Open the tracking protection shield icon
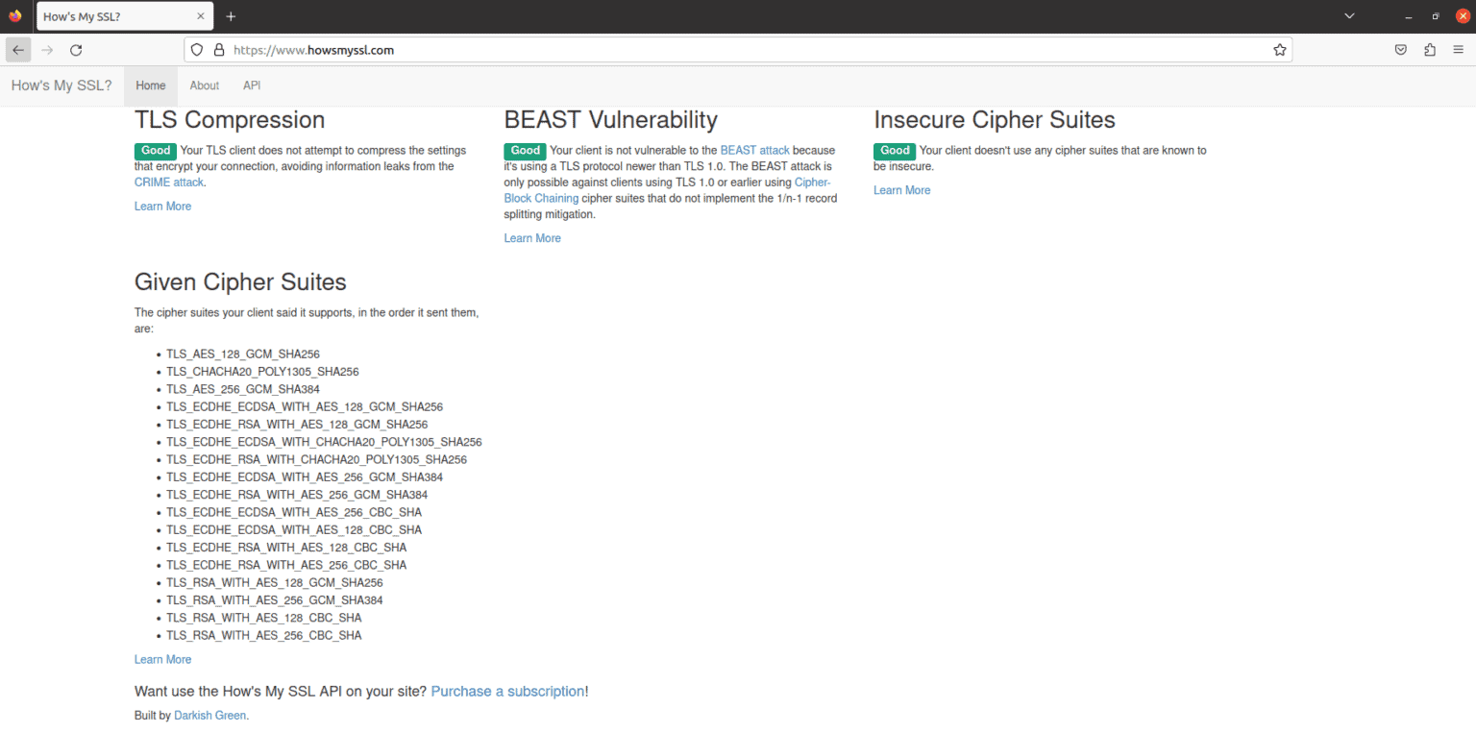The height and width of the screenshot is (733, 1476). click(x=195, y=49)
